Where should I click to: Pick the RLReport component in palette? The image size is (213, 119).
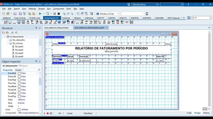(6, 22)
